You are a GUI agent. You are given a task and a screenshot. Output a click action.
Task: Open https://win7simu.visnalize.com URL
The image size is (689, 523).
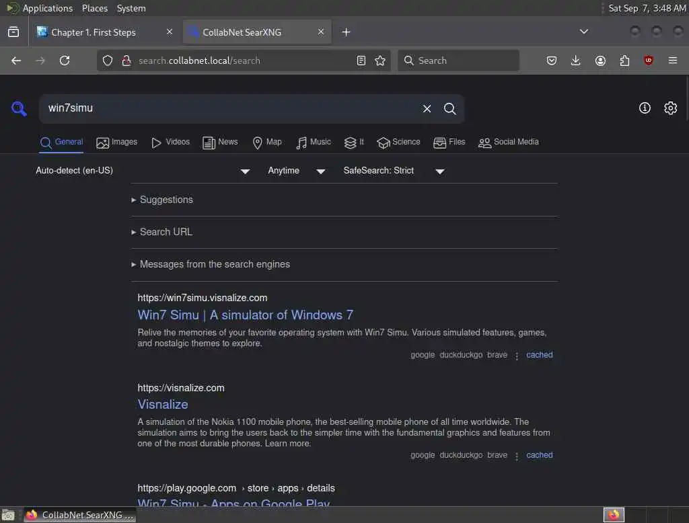click(202, 298)
